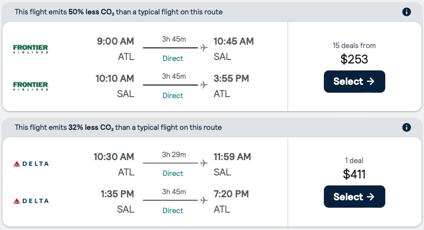Click Direct label on 10:30 AM Delta flight

point(173,173)
